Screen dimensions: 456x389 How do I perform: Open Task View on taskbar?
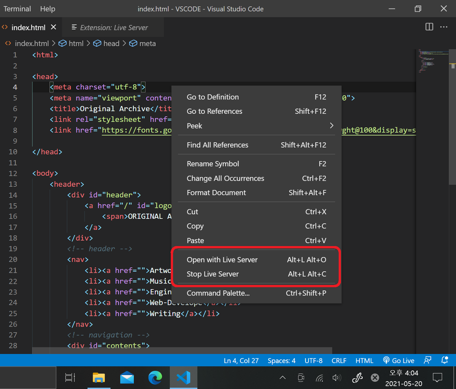coord(70,378)
